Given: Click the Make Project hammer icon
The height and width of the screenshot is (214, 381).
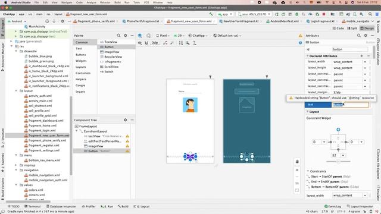Looking at the screenshot, I should coord(211,14).
